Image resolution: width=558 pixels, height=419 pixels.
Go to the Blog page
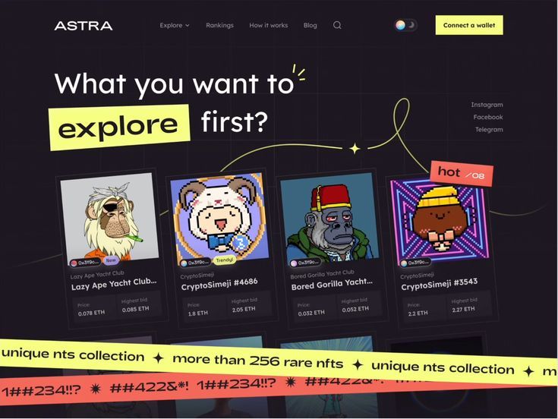tap(311, 26)
